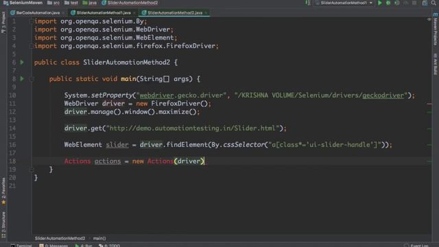The width and height of the screenshot is (439, 247).
Task: Open the Event Log
Action: [x=416, y=246]
